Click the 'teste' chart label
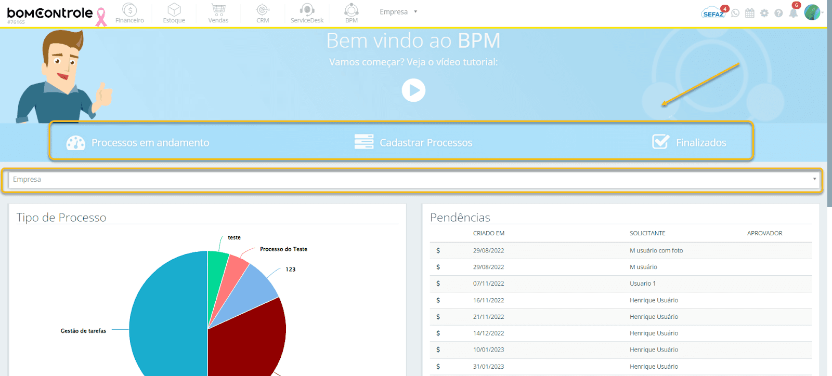The height and width of the screenshot is (376, 832). [234, 237]
